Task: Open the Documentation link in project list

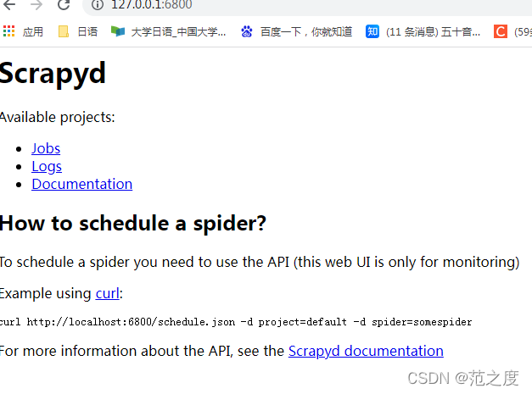Action: click(81, 184)
